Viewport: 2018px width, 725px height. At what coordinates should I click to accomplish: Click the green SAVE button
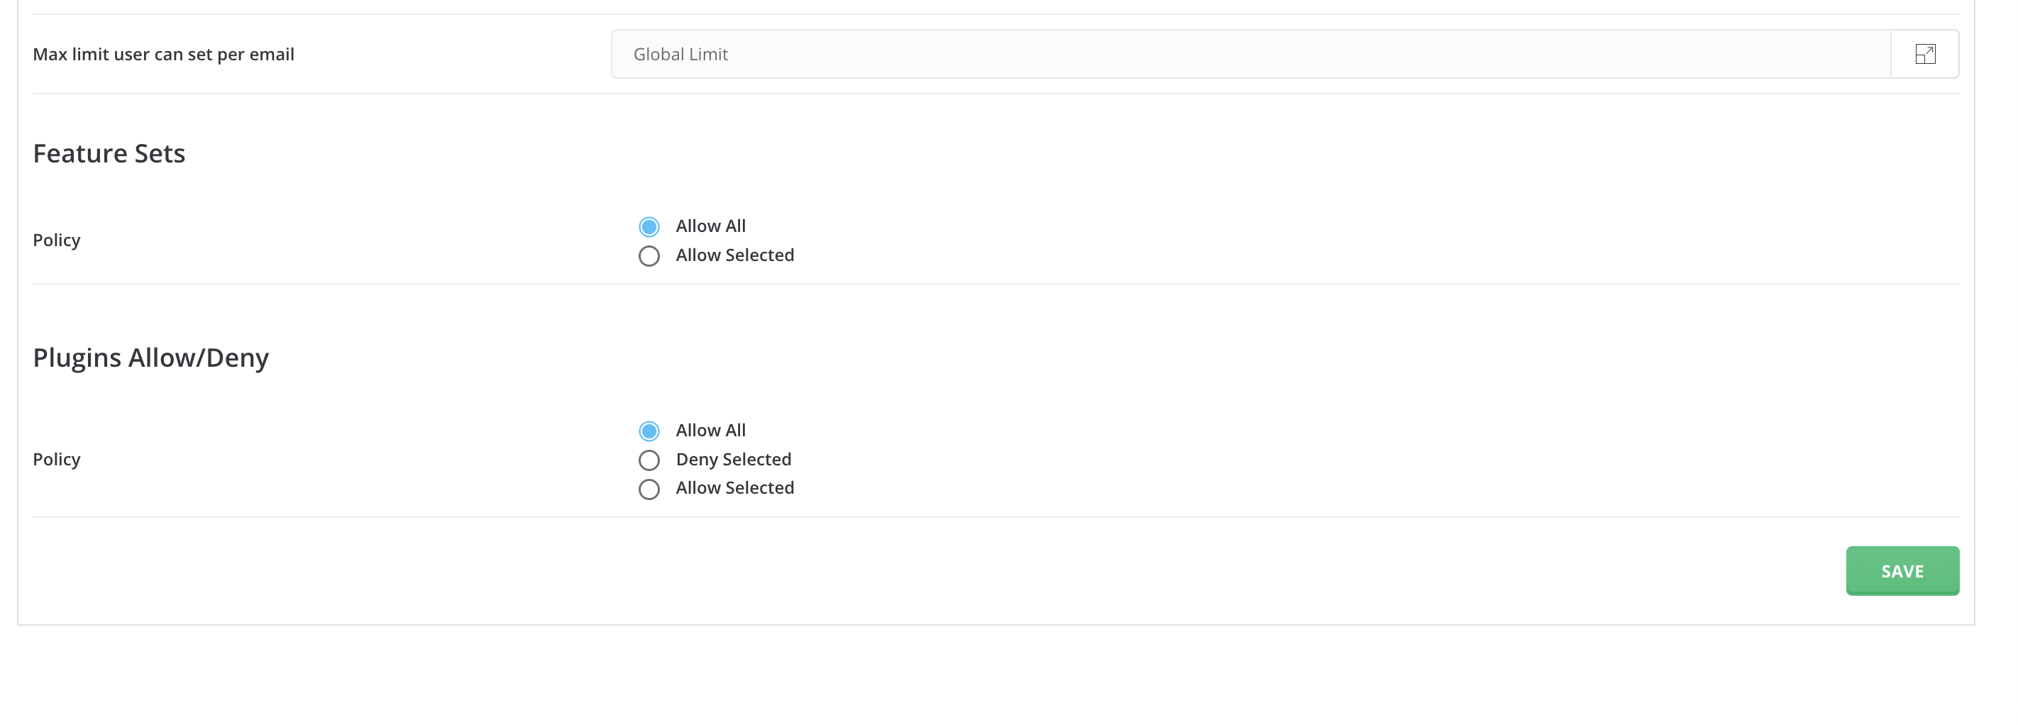pos(1902,571)
